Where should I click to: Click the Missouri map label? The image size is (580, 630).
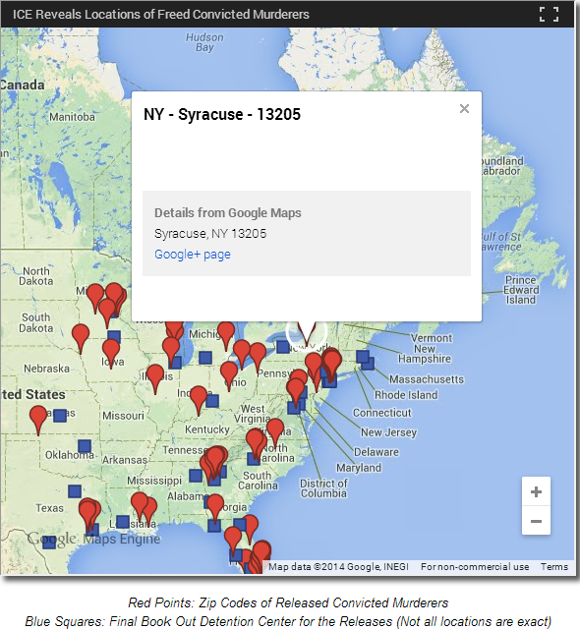123,416
